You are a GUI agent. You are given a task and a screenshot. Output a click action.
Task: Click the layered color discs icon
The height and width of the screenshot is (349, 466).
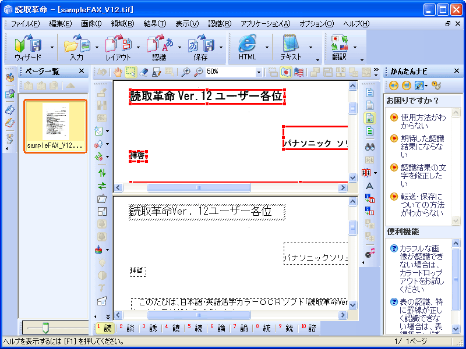(99, 250)
